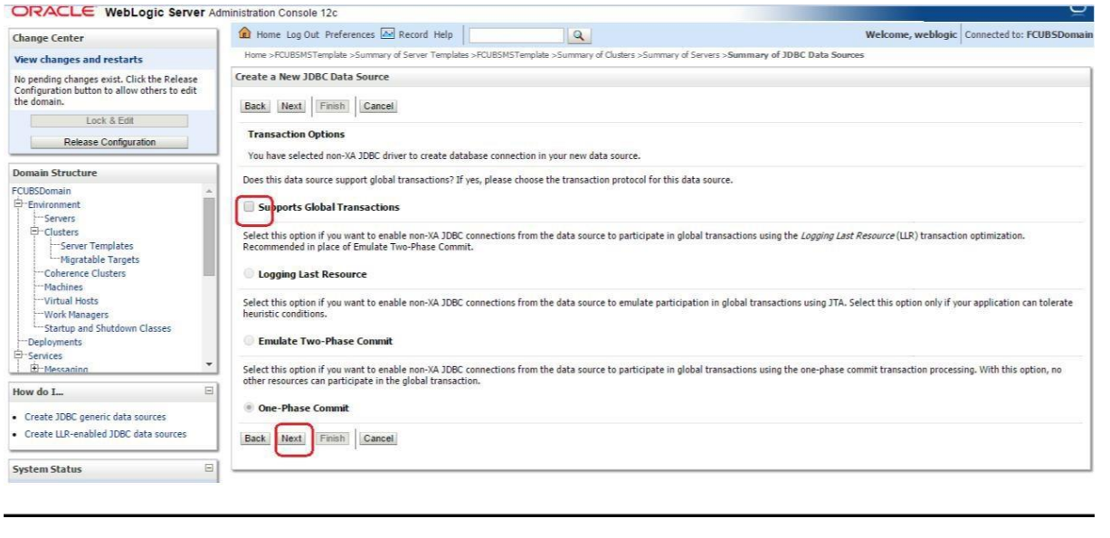
Task: Select One-Phase Commit radio option
Action: point(249,408)
